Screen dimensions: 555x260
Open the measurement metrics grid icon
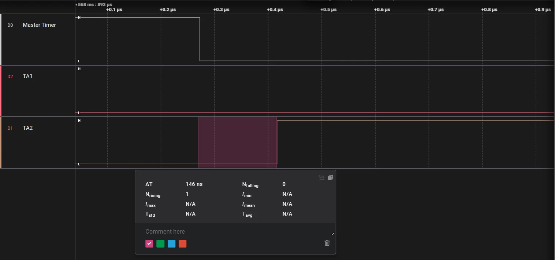coord(321,177)
